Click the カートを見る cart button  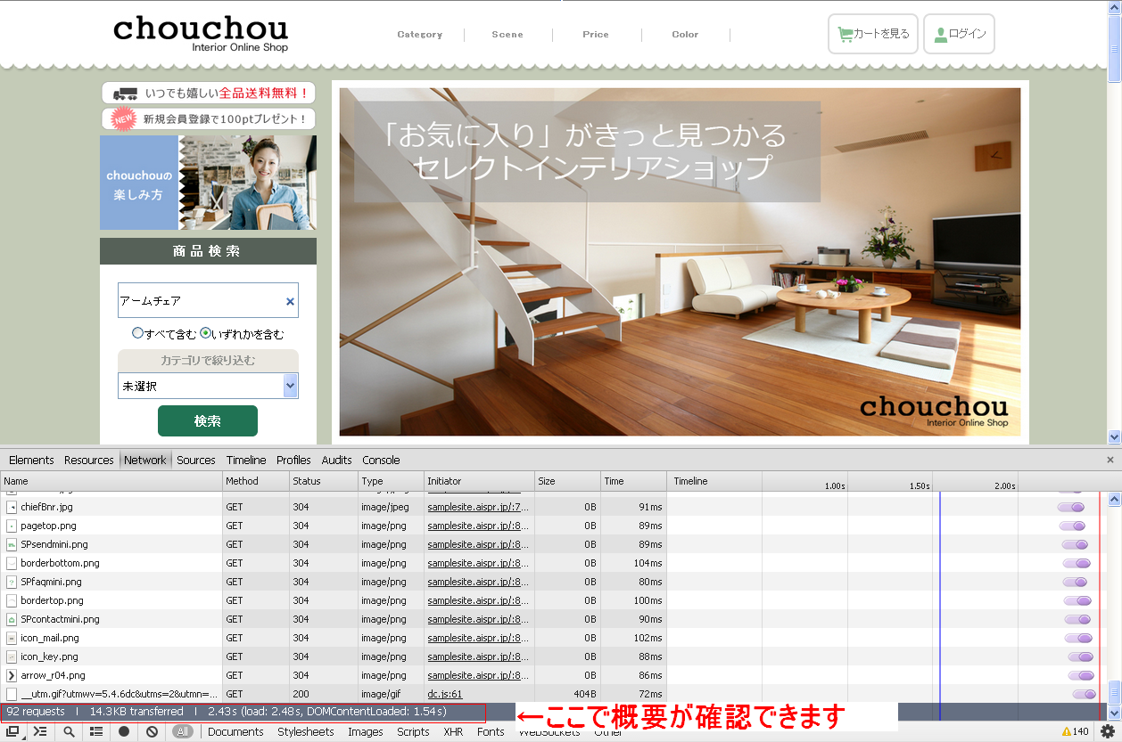[872, 34]
